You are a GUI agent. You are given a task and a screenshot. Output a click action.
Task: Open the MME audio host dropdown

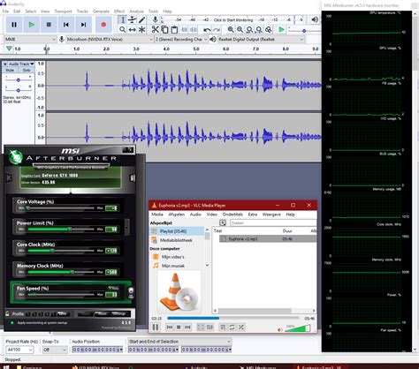30,39
